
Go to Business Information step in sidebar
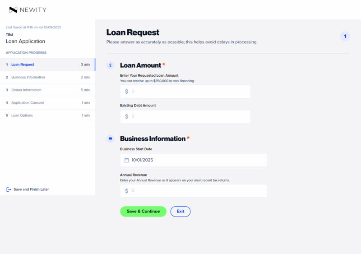pyautogui.click(x=28, y=77)
